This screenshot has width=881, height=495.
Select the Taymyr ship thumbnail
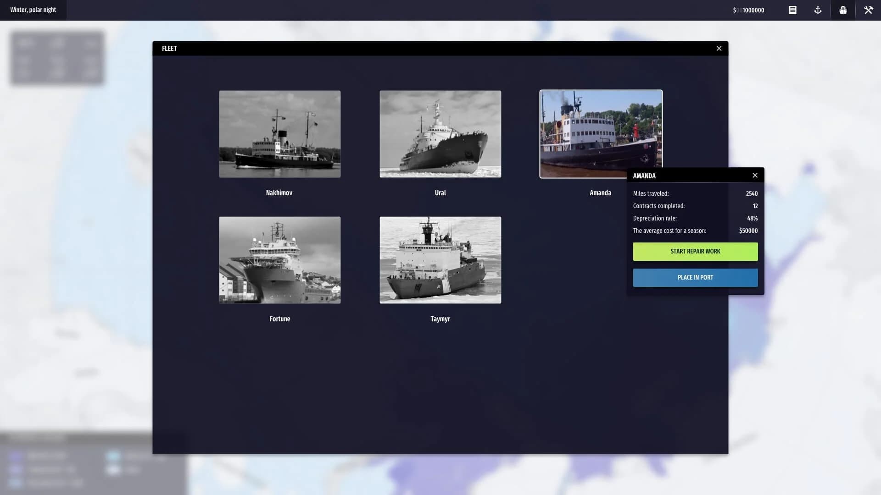click(440, 260)
